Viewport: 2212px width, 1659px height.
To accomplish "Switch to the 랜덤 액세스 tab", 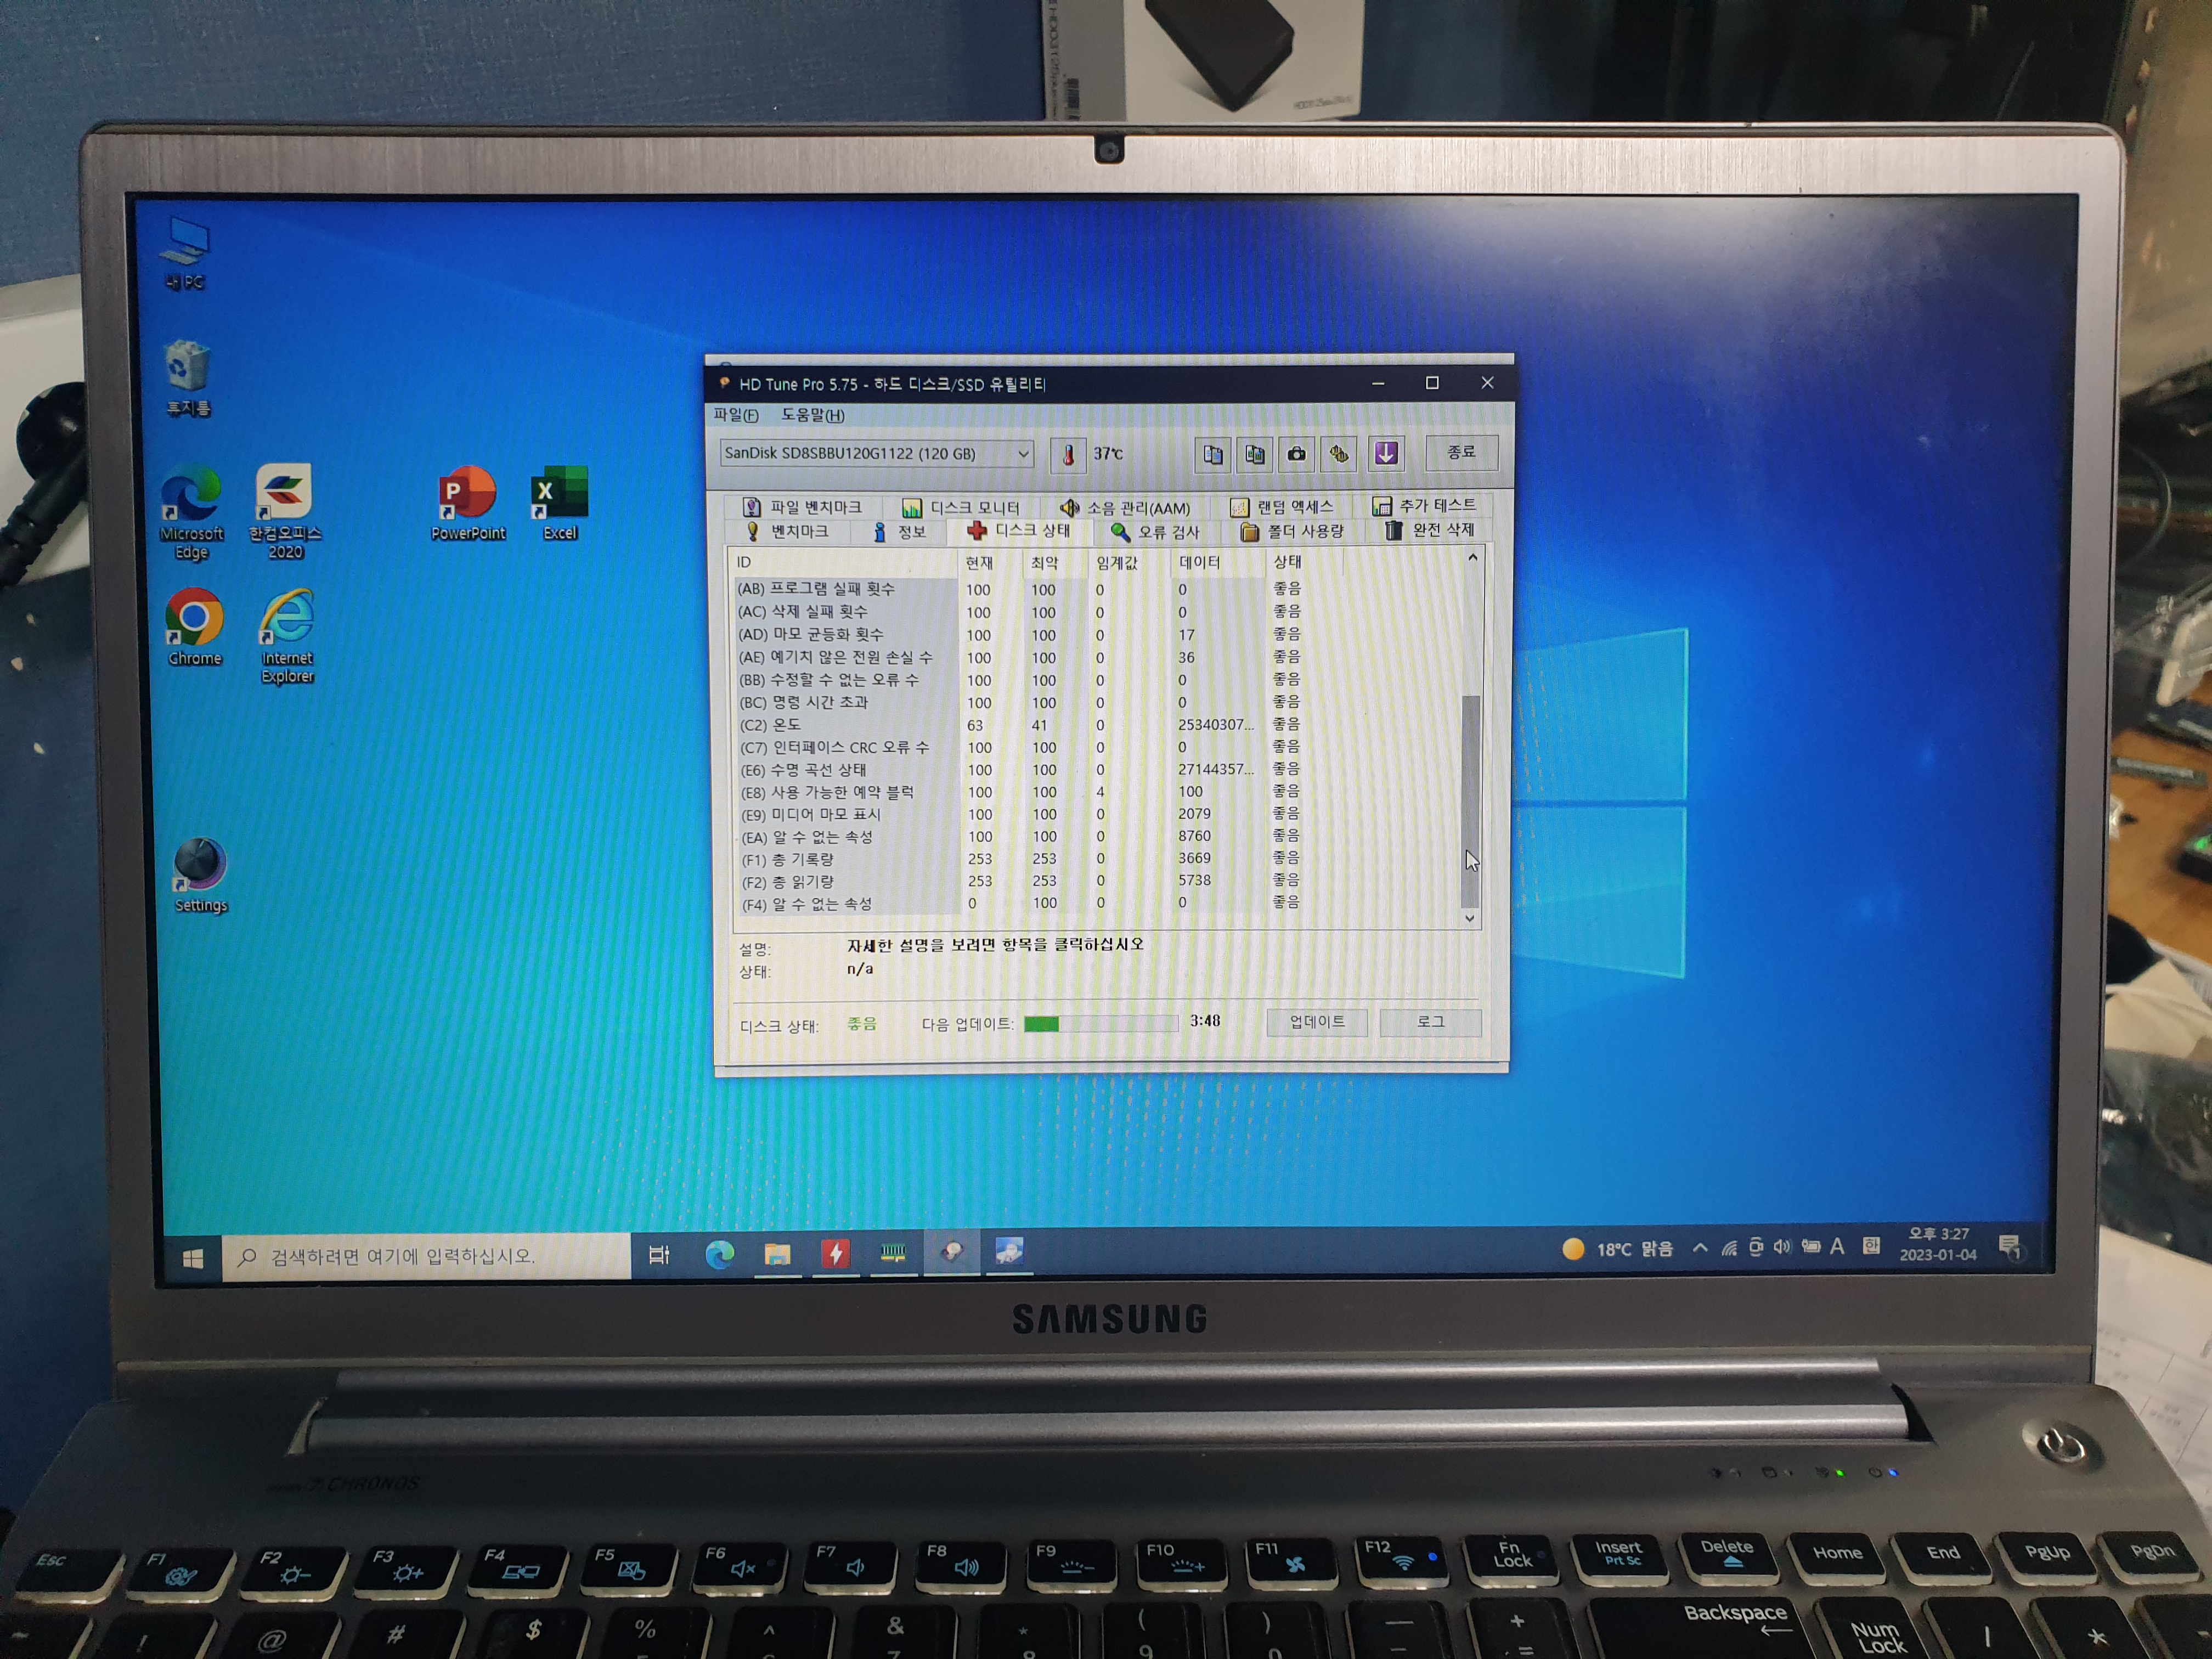I will coord(1281,507).
